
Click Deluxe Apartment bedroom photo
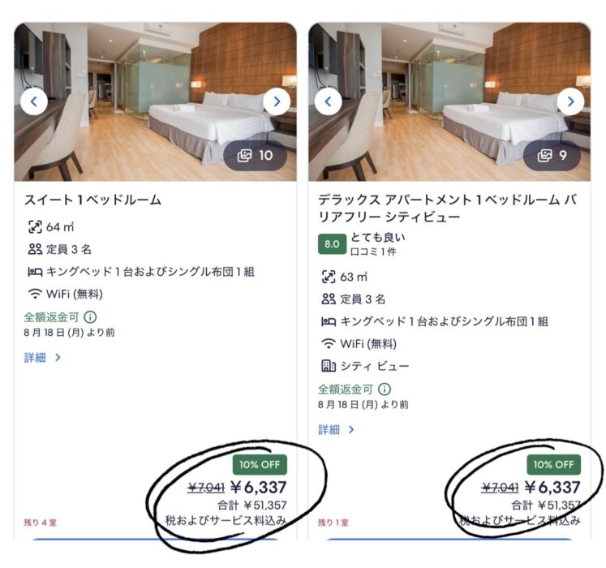click(449, 101)
